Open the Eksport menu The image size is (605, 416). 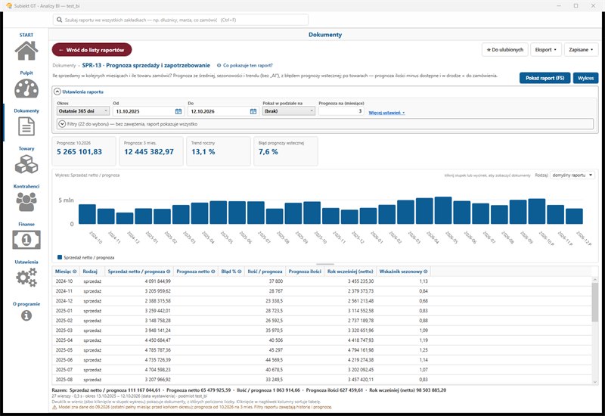click(x=545, y=49)
